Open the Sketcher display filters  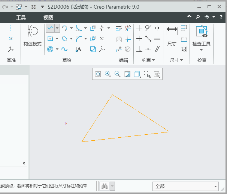[x=147, y=74]
